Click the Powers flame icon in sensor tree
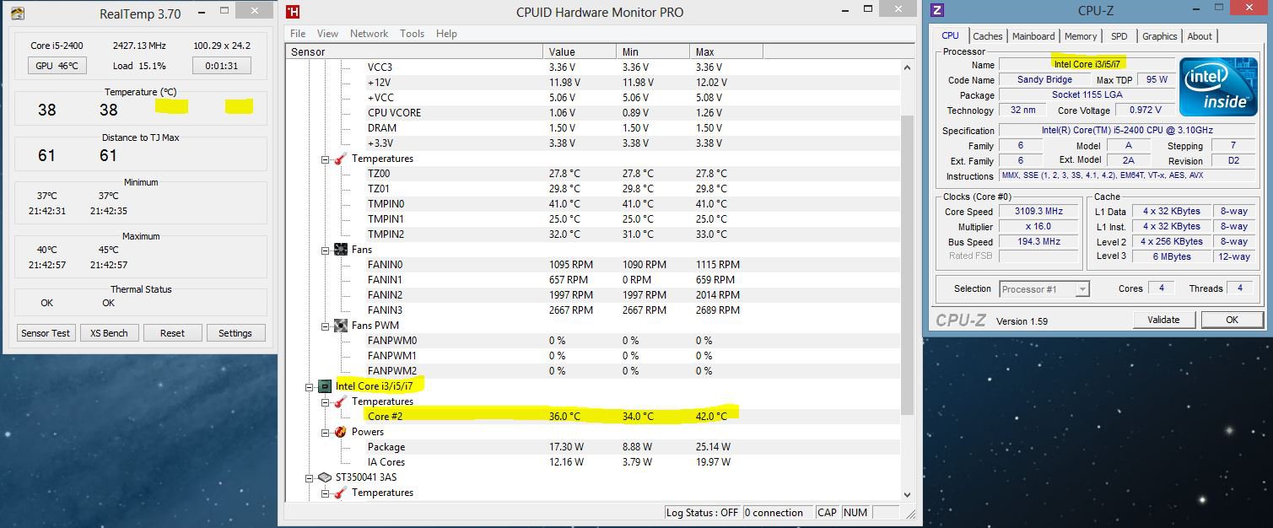 tap(340, 431)
